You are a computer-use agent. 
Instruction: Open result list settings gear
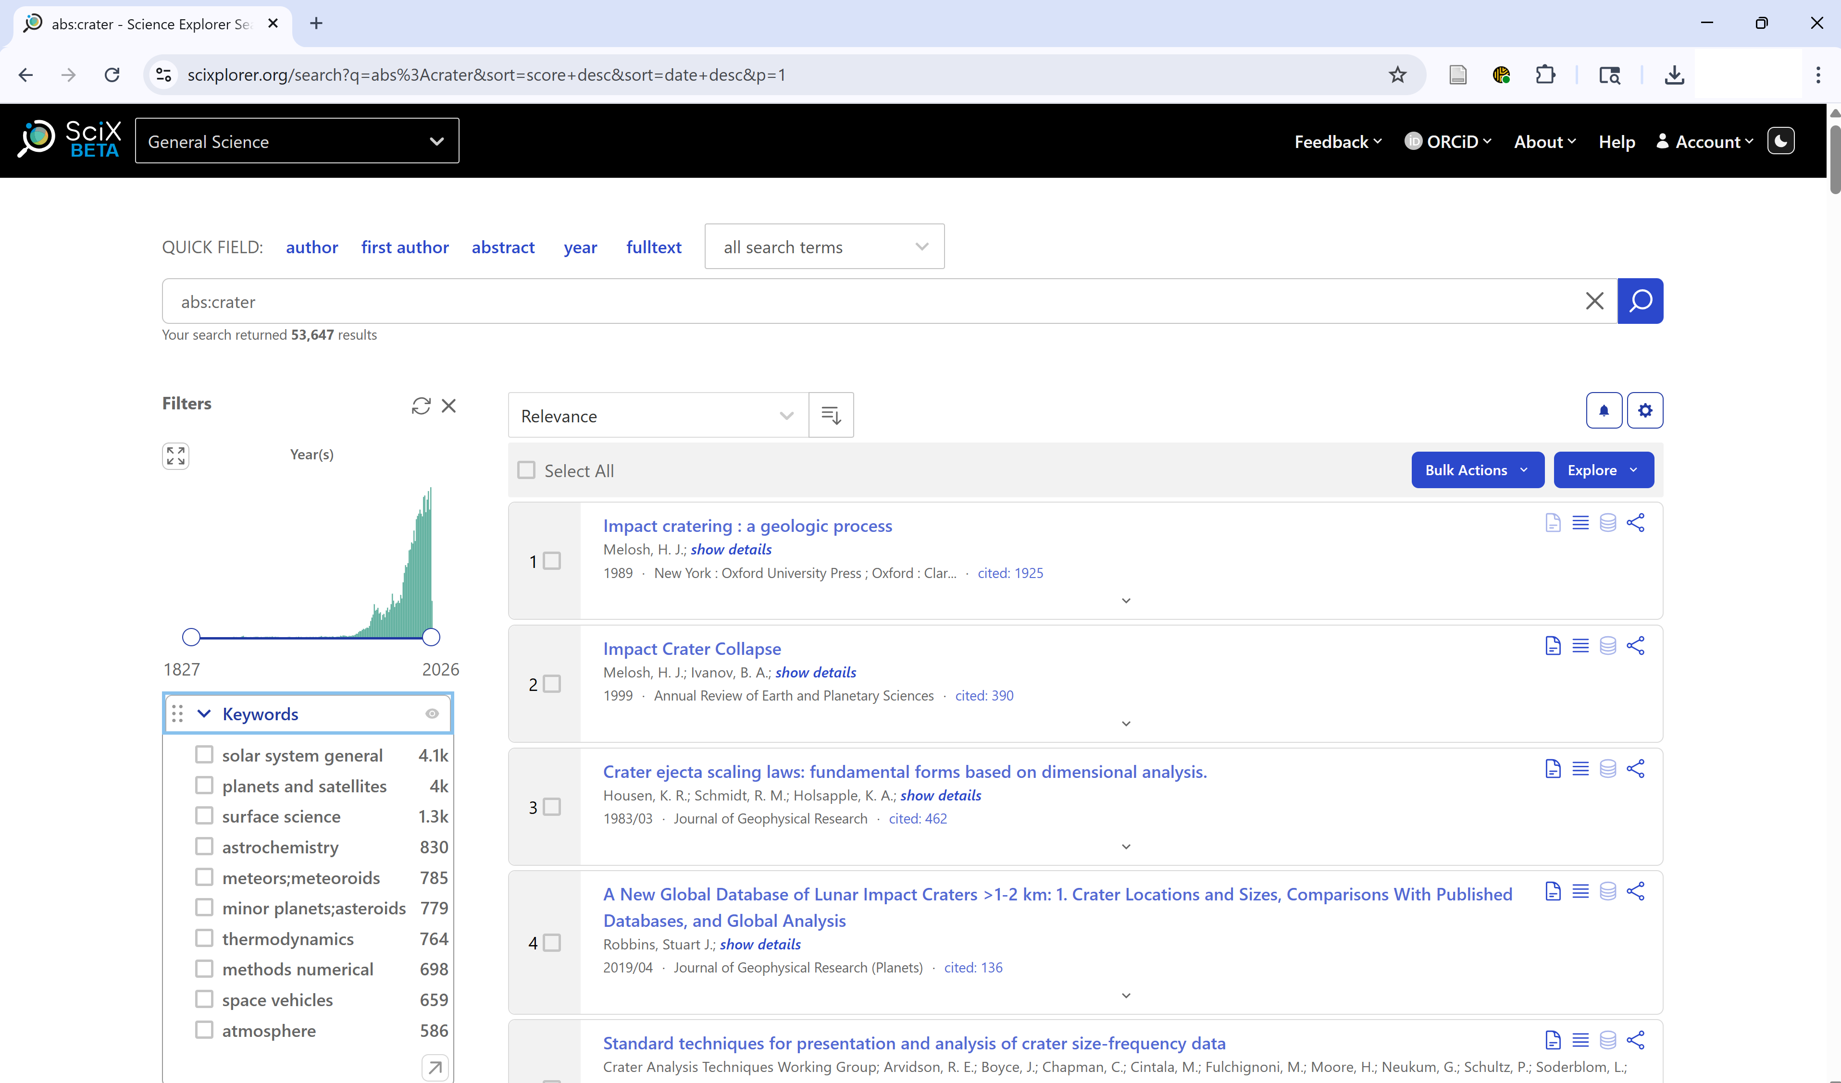pos(1644,410)
